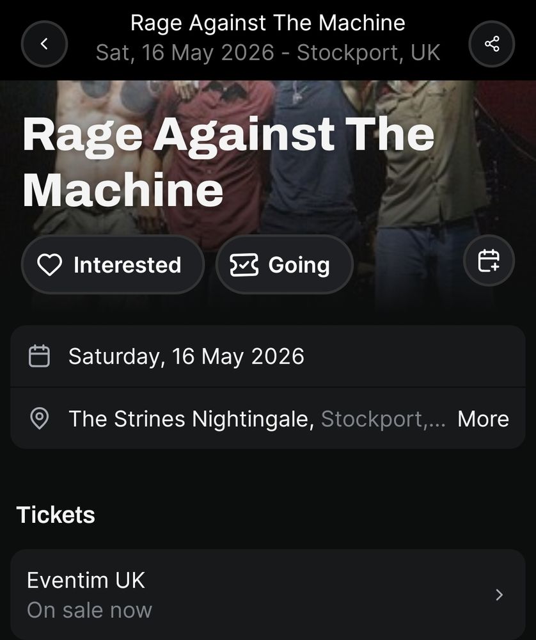Expand venue details with More
536x640 pixels.
(483, 419)
